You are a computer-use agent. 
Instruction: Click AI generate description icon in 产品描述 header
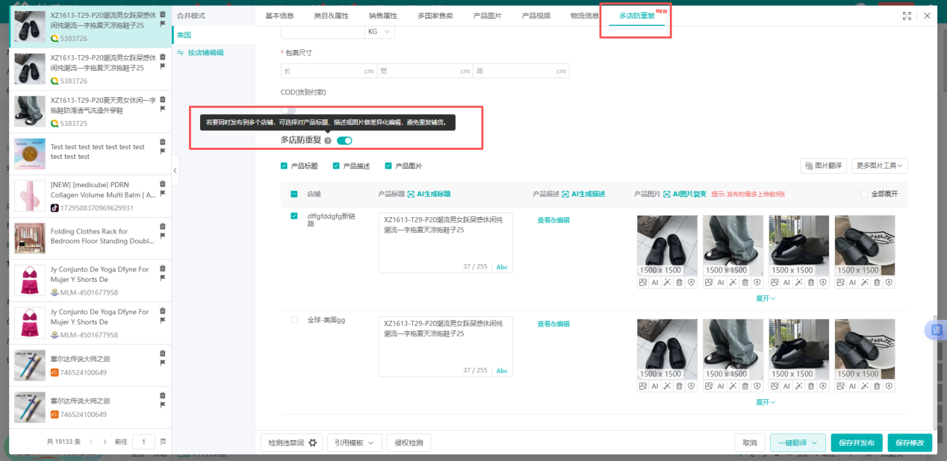(x=565, y=194)
